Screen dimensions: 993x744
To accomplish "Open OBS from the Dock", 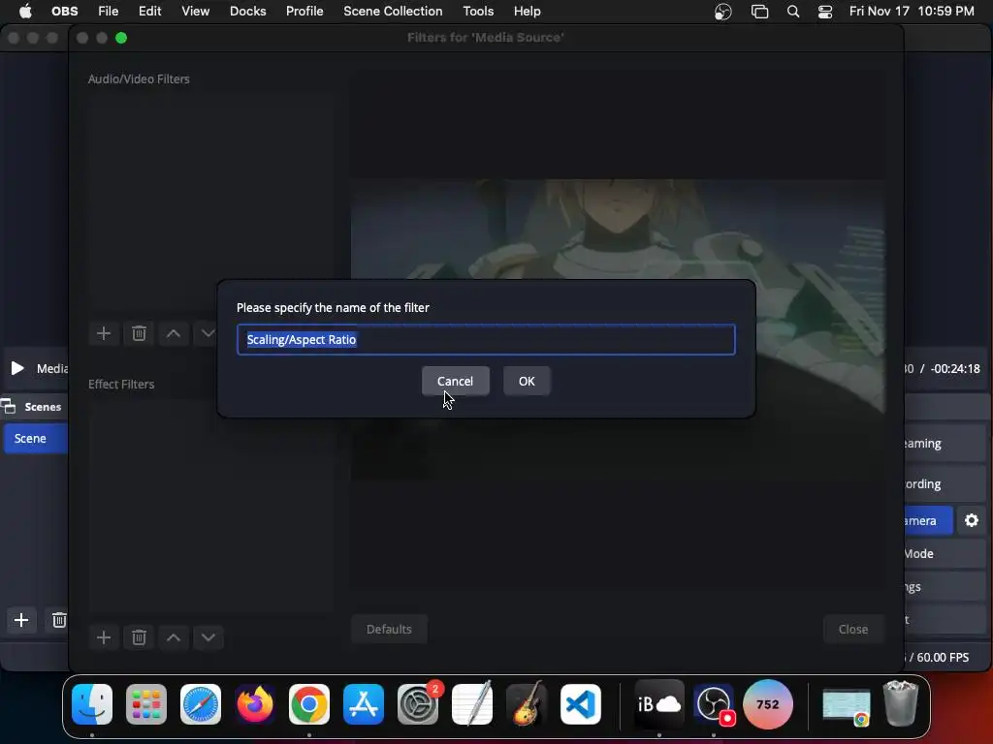I will (x=715, y=704).
